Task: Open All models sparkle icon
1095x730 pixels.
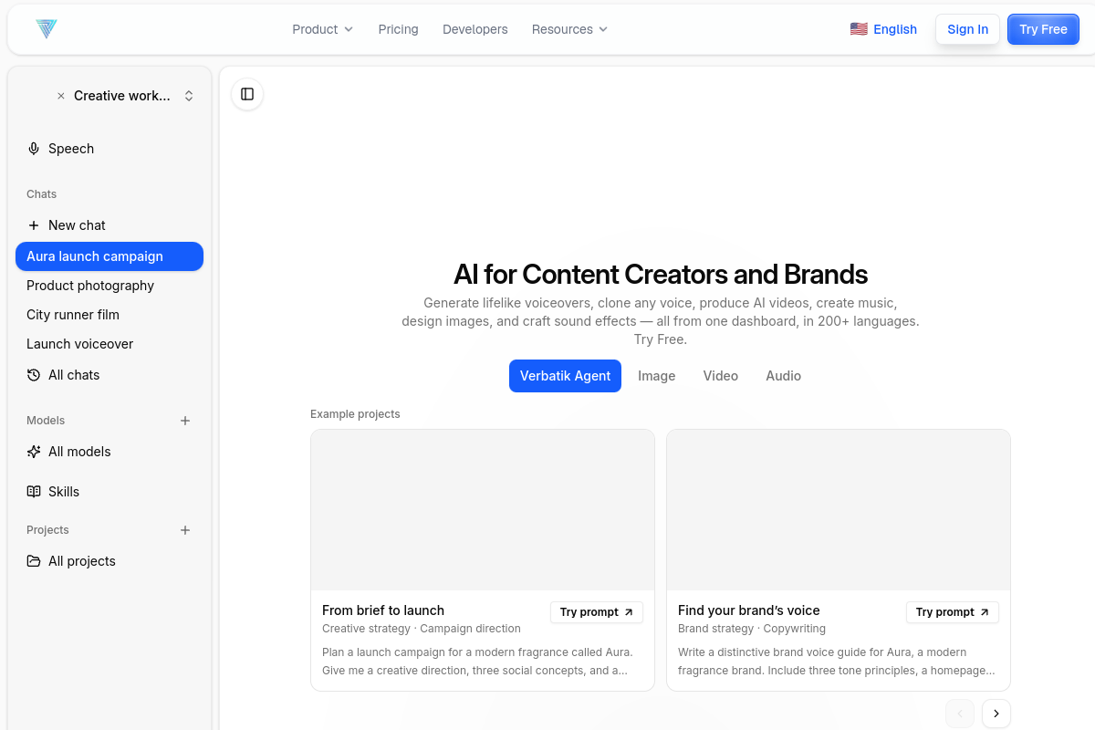Action: click(34, 452)
